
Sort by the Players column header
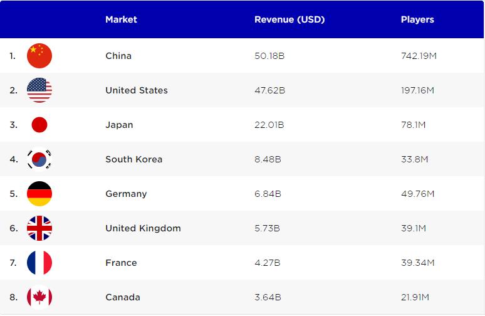point(417,19)
